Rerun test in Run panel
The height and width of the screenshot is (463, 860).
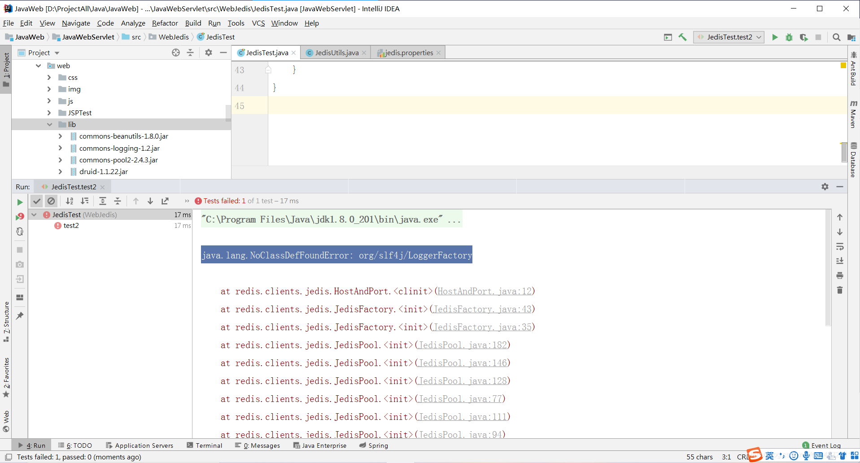pos(20,202)
